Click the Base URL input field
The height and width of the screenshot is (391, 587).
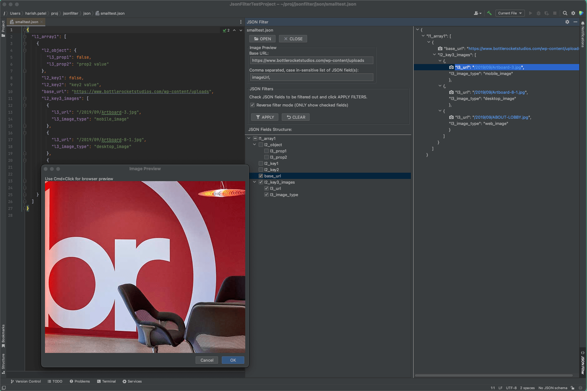pyautogui.click(x=311, y=60)
